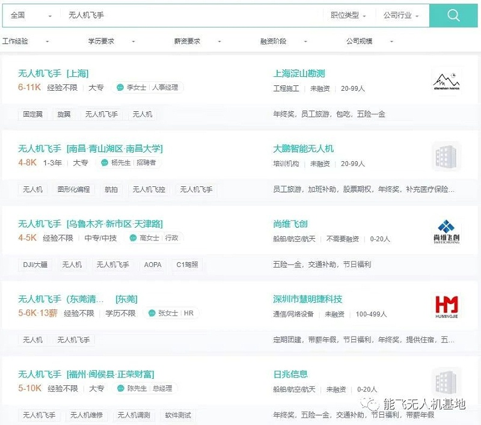This screenshot has height=425, width=481.
Task: Click the 图形化编程 tag
Action: [73, 189]
